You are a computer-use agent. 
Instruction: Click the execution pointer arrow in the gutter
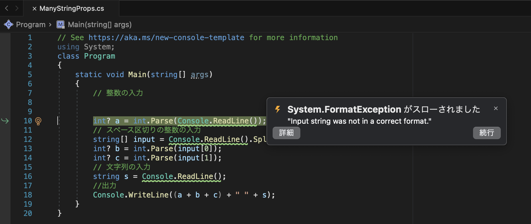pos(5,121)
